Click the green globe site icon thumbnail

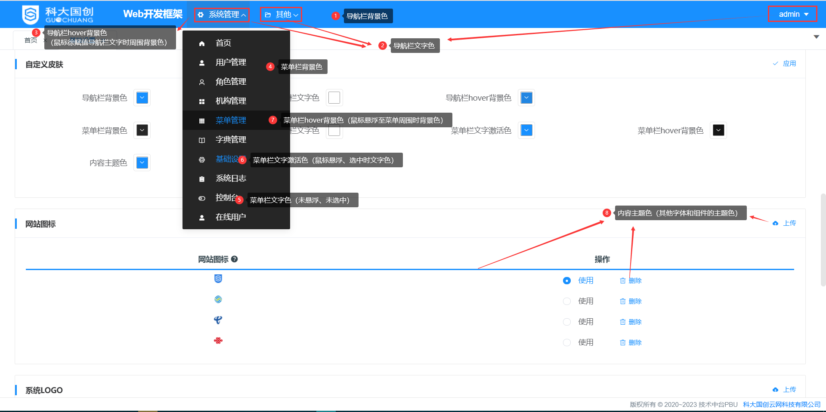coord(218,299)
